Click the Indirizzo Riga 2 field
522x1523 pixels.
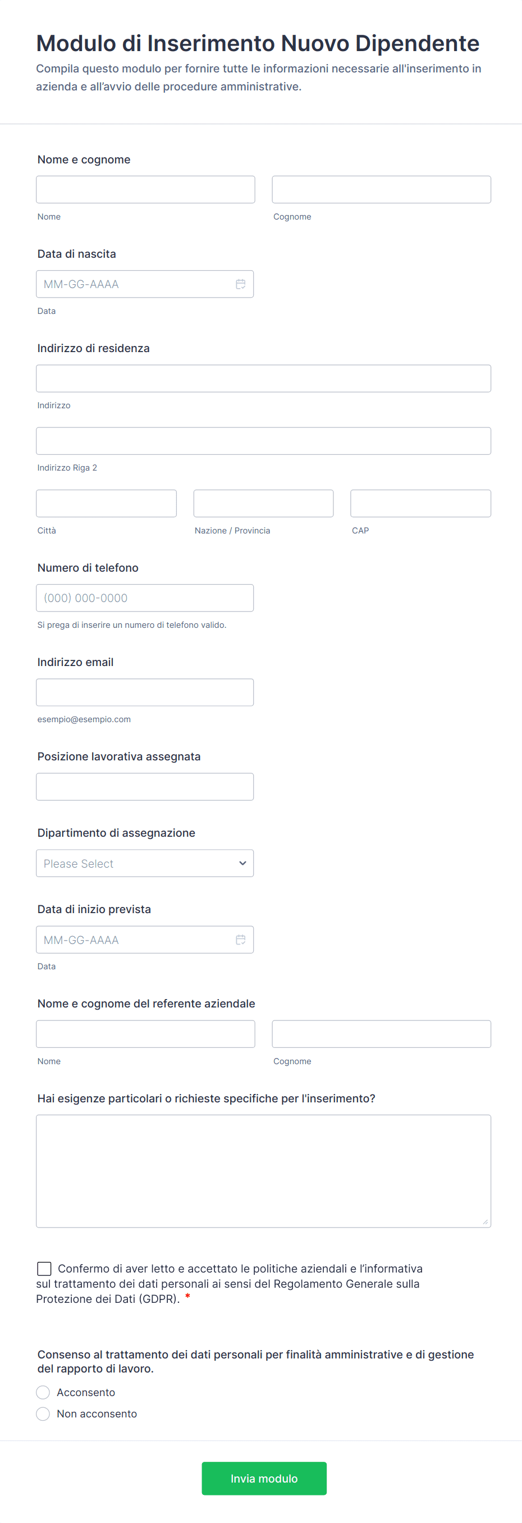pos(263,441)
